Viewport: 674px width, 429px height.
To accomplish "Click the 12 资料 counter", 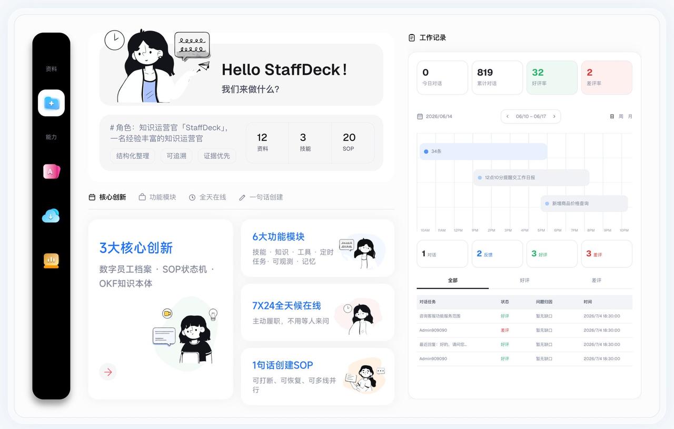I will [x=267, y=143].
